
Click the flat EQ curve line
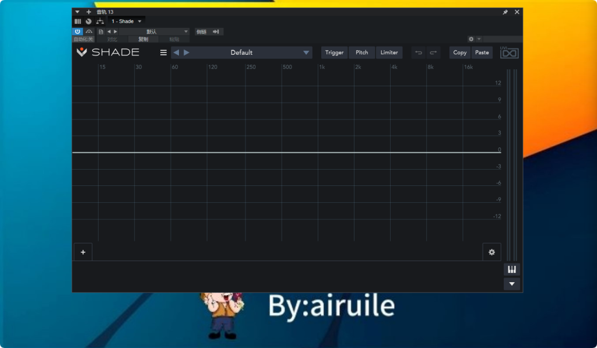click(x=287, y=152)
